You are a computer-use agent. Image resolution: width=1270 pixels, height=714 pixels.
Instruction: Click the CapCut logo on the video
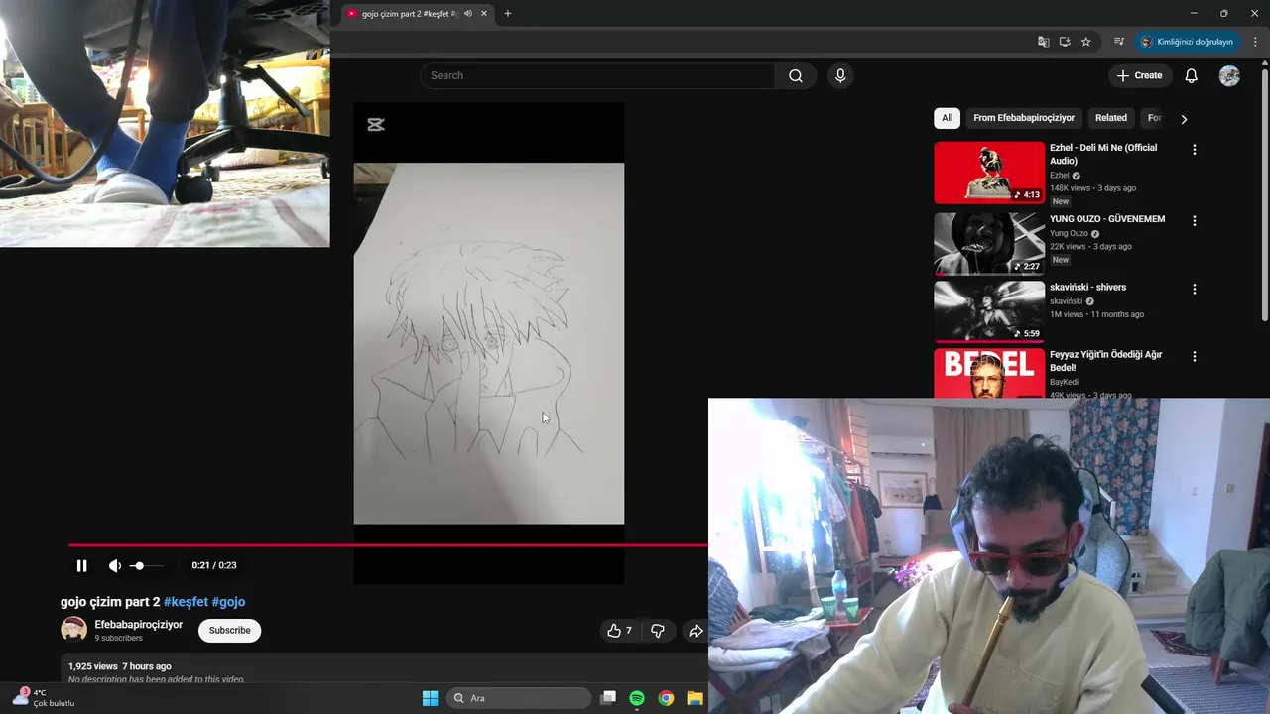(376, 124)
